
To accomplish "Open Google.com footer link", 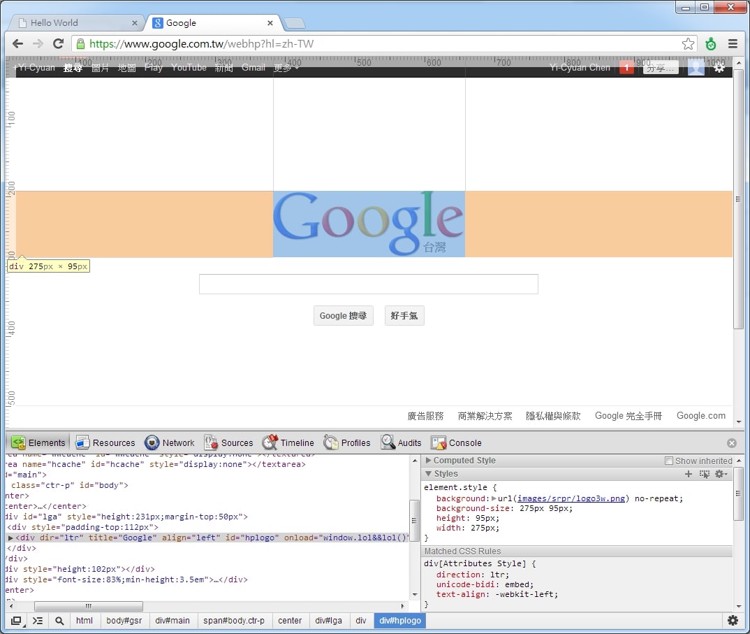I will [x=700, y=416].
